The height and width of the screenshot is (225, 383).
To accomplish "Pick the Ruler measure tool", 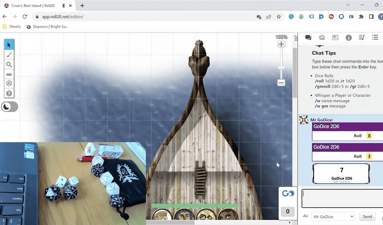I will [x=9, y=74].
